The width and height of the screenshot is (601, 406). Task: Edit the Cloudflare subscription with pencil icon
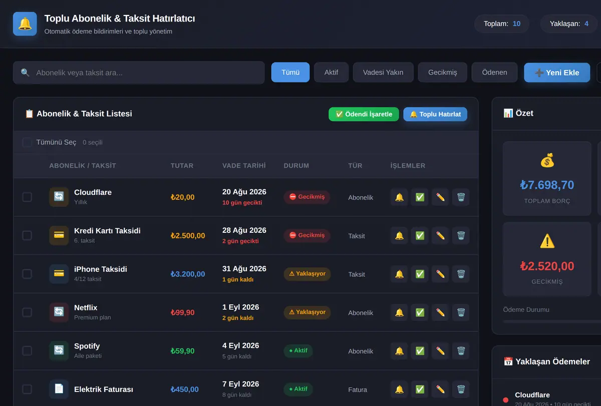(440, 197)
